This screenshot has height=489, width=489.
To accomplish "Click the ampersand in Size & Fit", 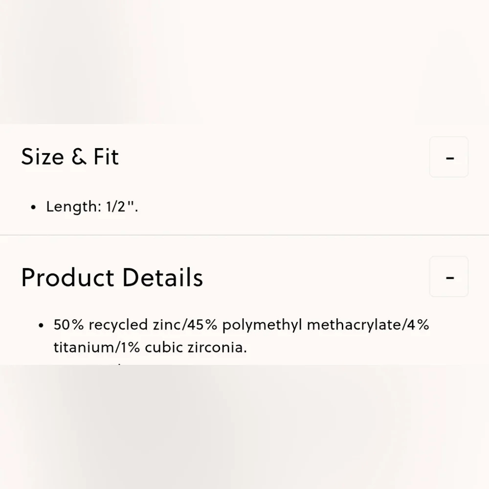I will pos(79,156).
